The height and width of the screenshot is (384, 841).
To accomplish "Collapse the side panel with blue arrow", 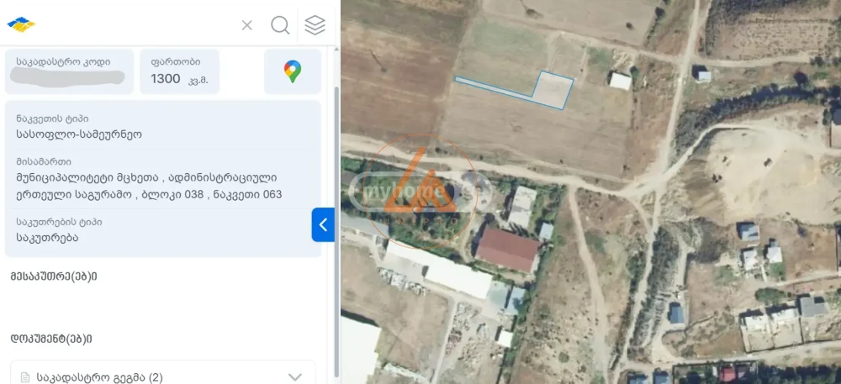I will (x=323, y=225).
